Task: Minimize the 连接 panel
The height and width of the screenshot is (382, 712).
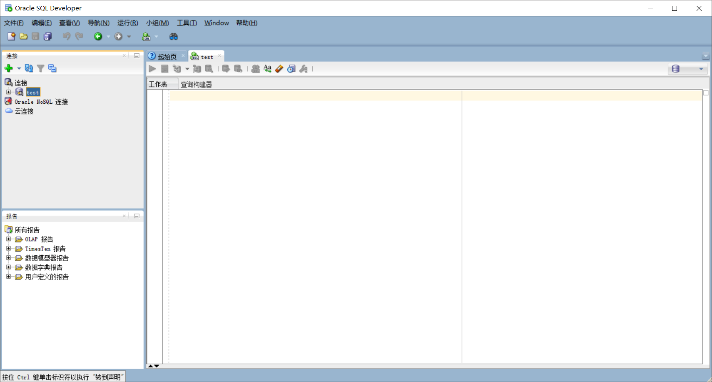Action: [137, 55]
